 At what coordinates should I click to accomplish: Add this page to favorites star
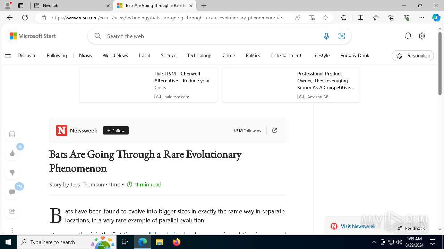325,18
